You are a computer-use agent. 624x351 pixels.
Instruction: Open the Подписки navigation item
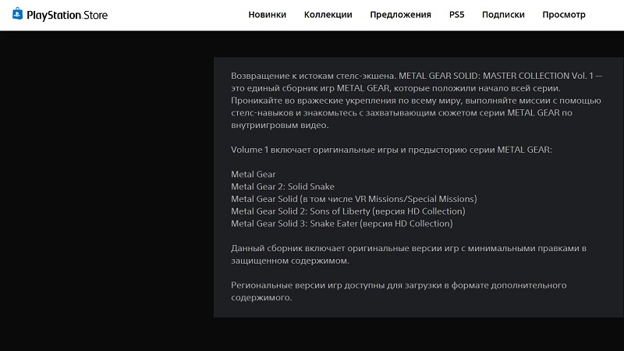click(503, 15)
